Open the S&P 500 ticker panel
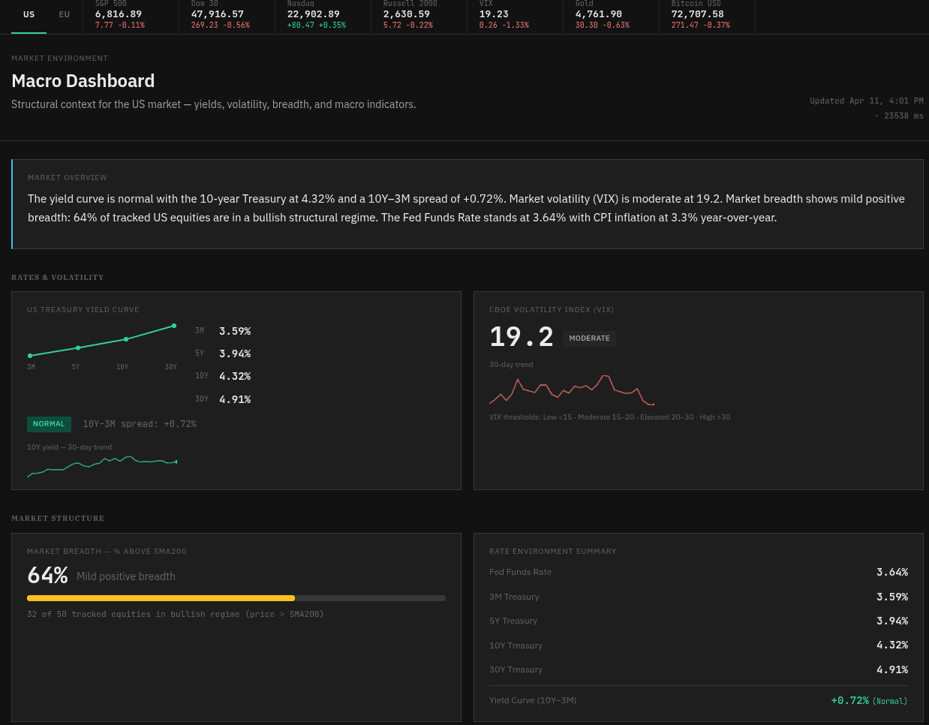This screenshot has height=725, width=929. [x=130, y=14]
